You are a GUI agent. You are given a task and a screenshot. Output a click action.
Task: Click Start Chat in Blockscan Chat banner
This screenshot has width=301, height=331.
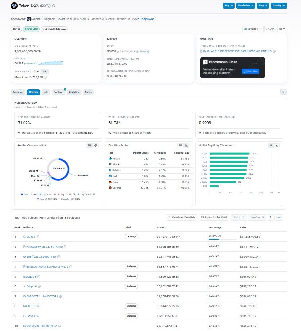point(250,71)
